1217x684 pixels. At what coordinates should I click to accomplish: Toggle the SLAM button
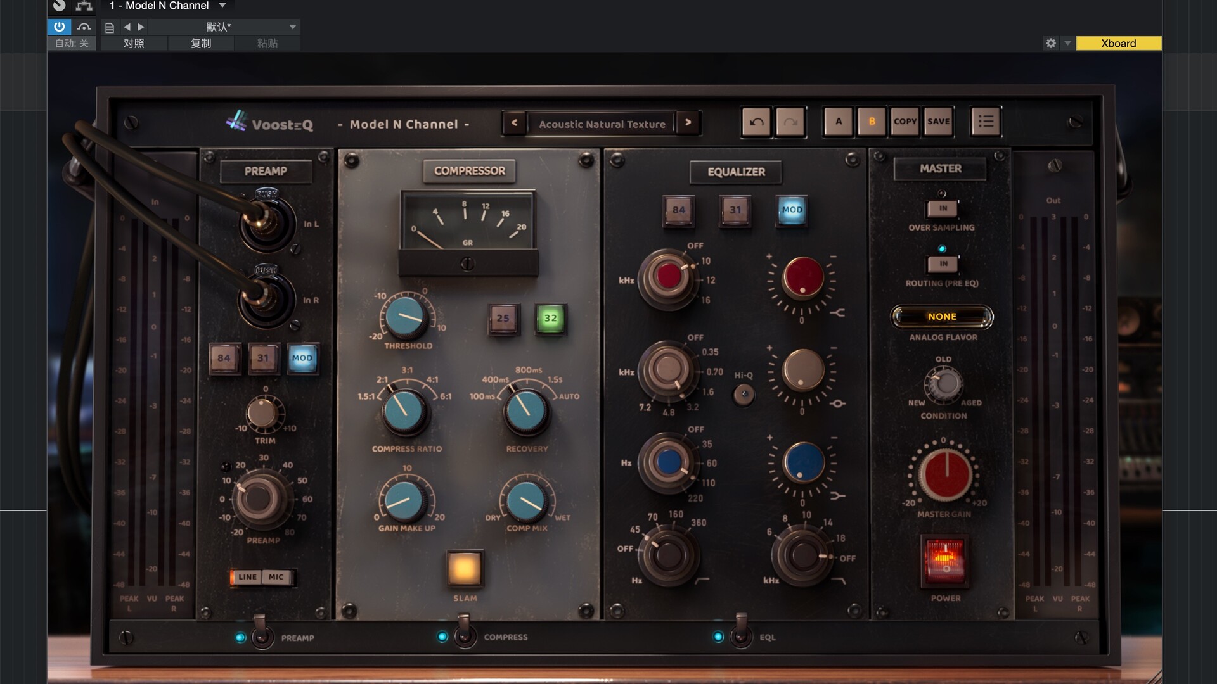click(465, 567)
